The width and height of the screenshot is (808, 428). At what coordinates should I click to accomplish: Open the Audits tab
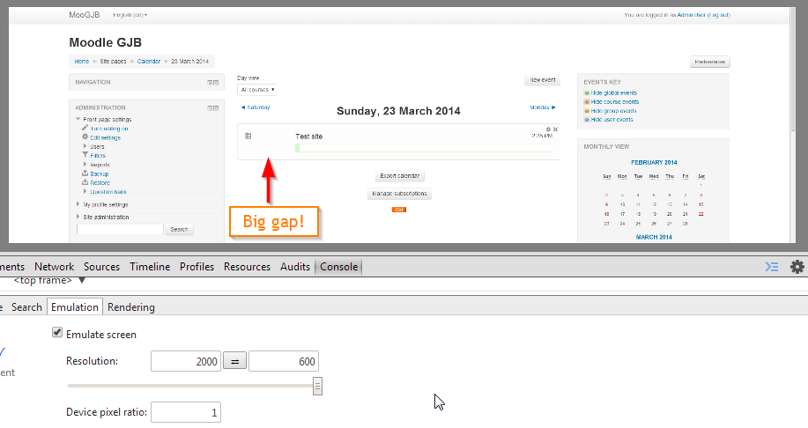click(x=295, y=267)
